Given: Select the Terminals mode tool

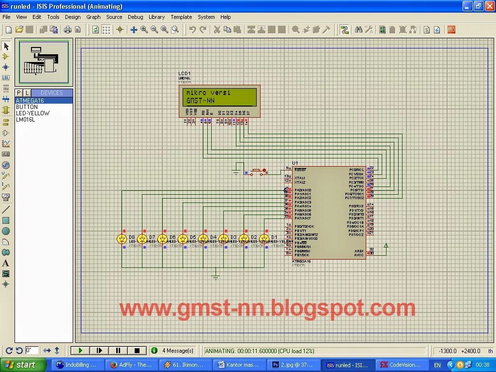Looking at the screenshot, I should (x=6, y=122).
